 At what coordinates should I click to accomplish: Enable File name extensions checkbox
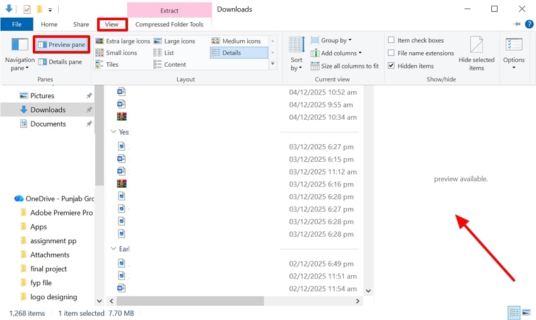coord(392,53)
